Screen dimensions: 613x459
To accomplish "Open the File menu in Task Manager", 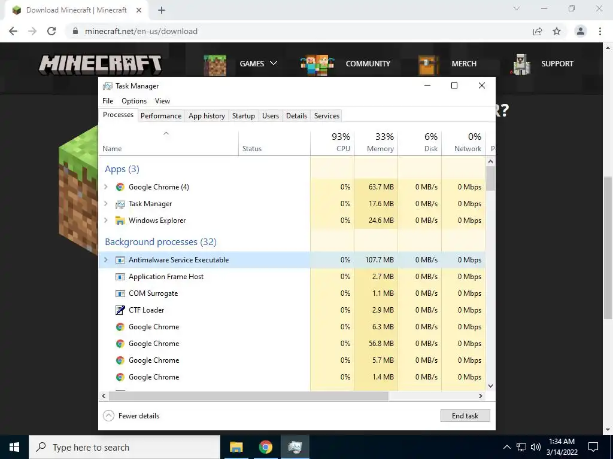I will click(x=108, y=100).
